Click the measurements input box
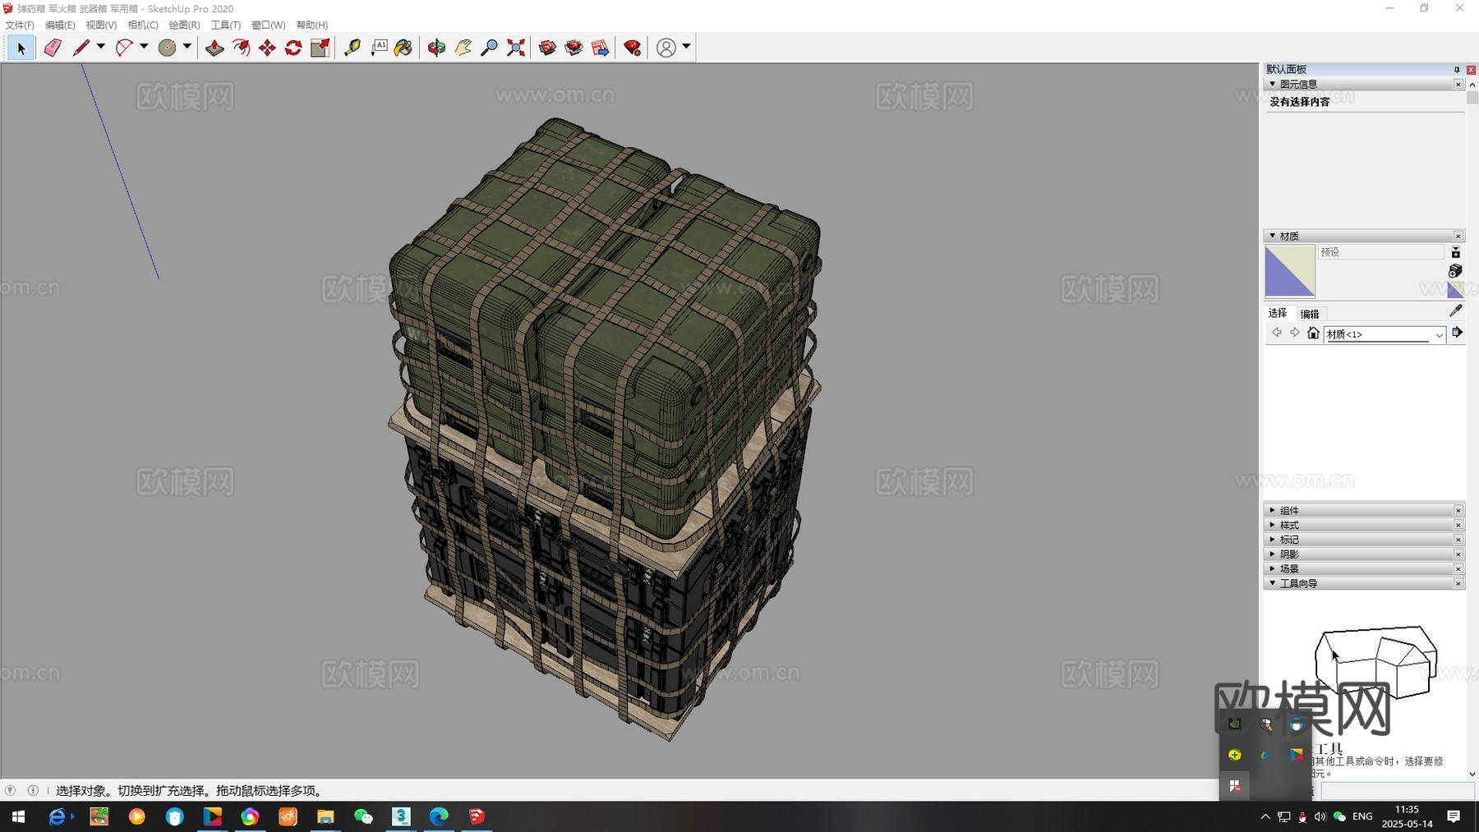Screen dimensions: 1479x832 (1397, 790)
